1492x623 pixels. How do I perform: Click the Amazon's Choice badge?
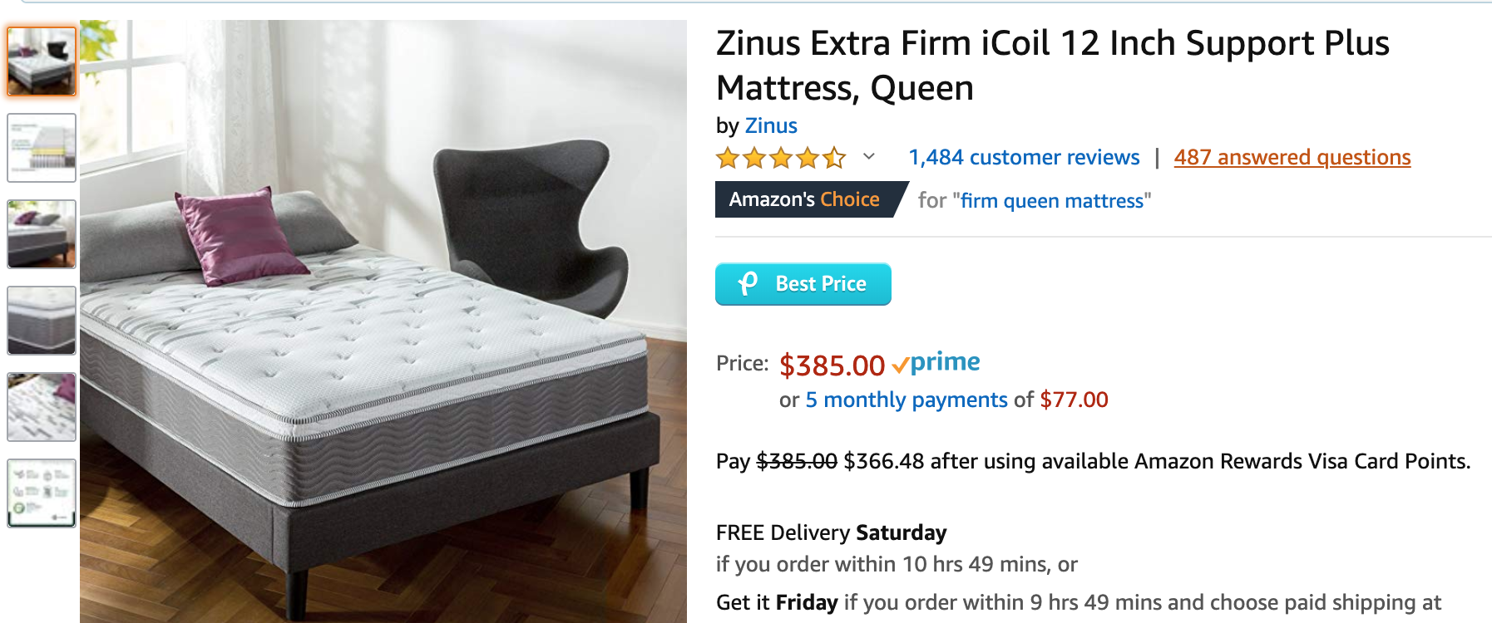[804, 199]
